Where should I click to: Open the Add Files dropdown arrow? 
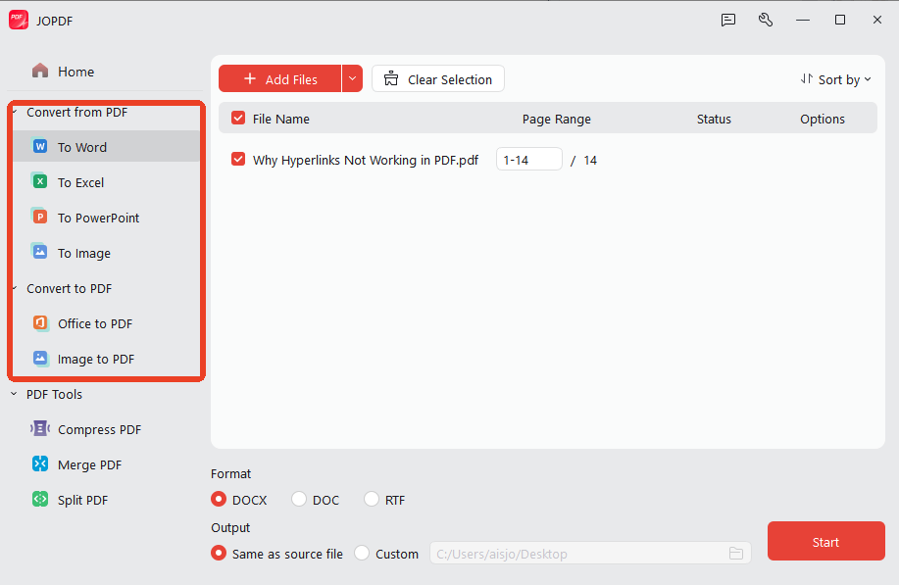pos(352,78)
